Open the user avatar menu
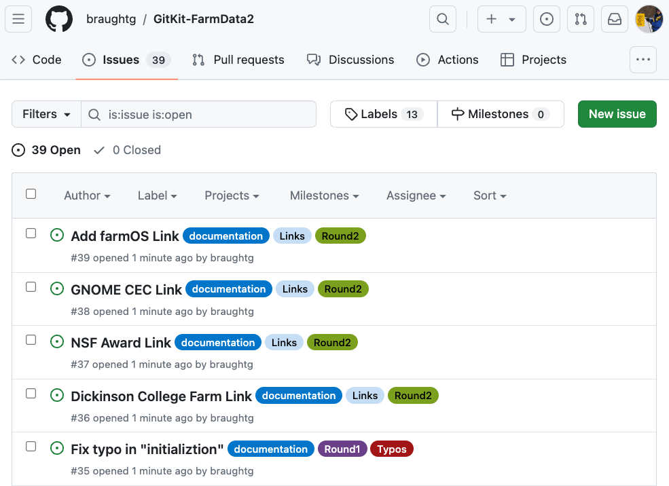This screenshot has height=486, width=669. (x=649, y=19)
